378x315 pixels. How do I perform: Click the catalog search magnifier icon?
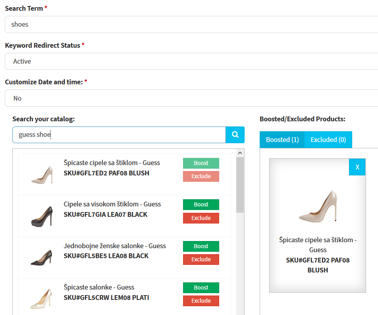(x=235, y=134)
